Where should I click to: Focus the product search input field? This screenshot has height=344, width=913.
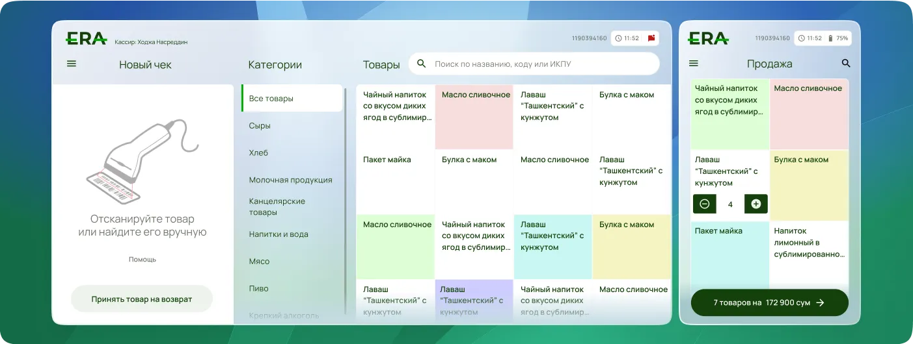(540, 64)
